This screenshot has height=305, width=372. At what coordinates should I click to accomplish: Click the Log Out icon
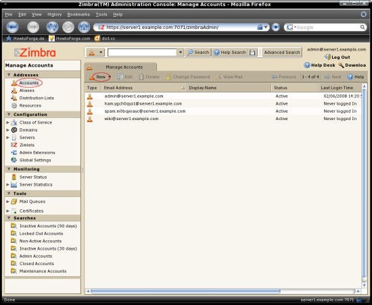click(x=327, y=57)
